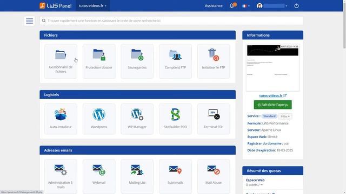Open Terminal SSH

[214, 119]
